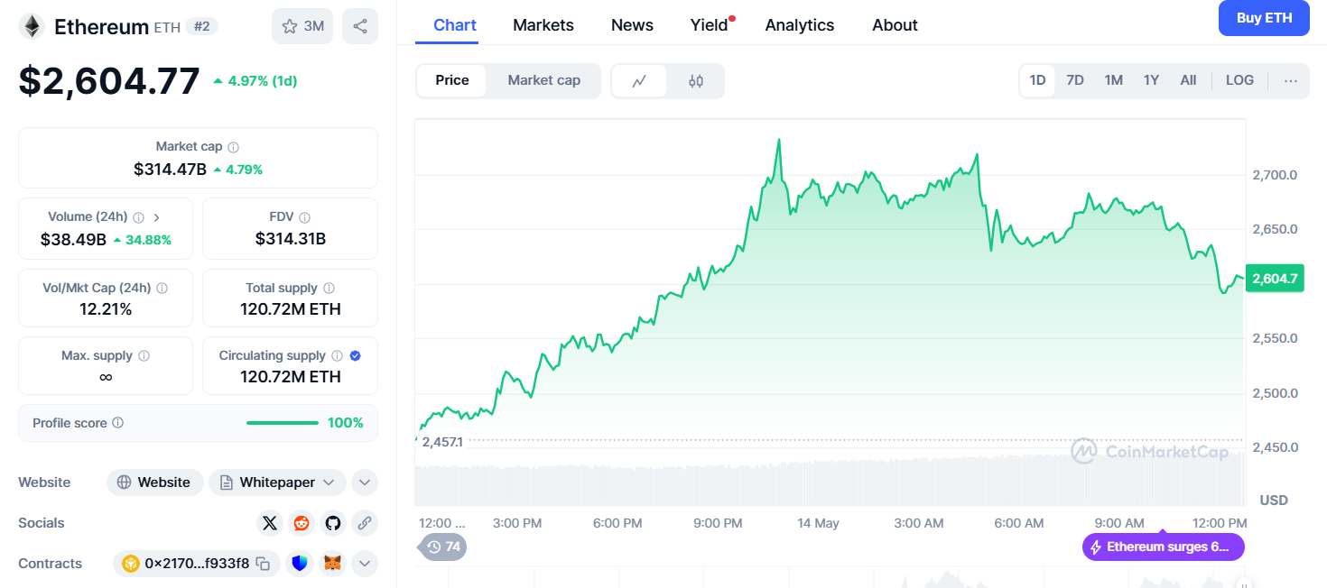Switch to line chart view
This screenshot has height=588, width=1327.
[x=639, y=80]
